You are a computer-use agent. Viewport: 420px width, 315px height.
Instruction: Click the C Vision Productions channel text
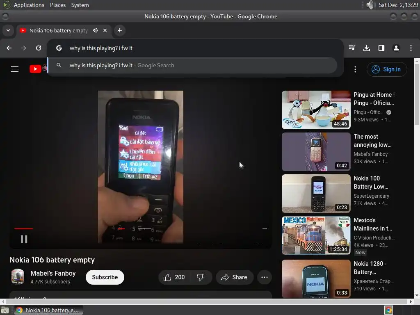(x=374, y=237)
